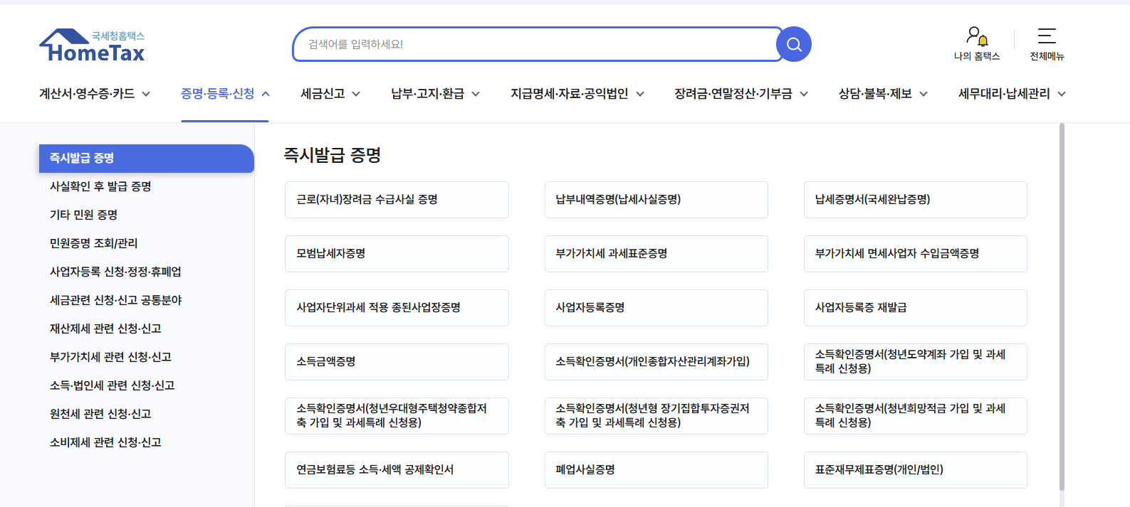Open 폐업사실증명
Screen dimensions: 1130x507
tap(656, 470)
